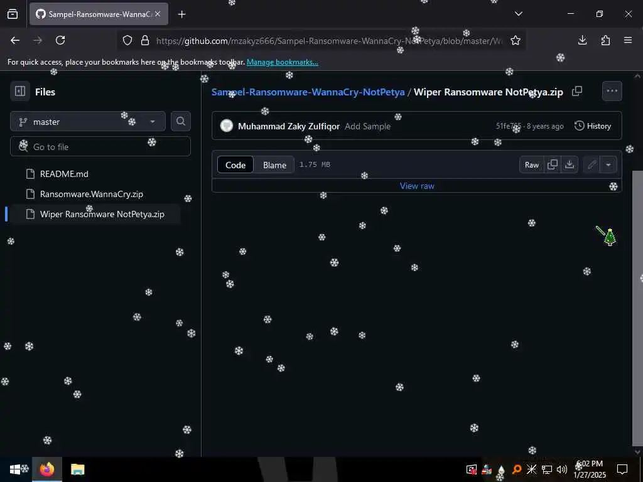Open the Firefox downloads panel

tap(582, 40)
